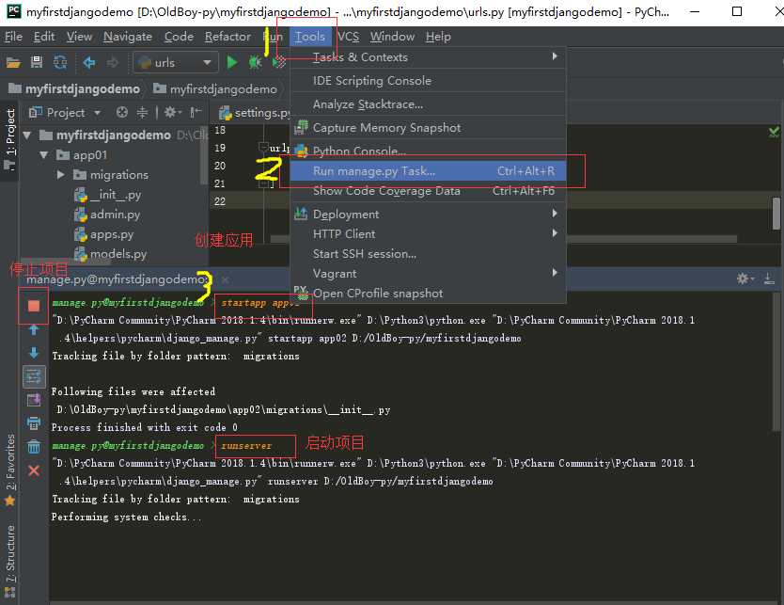The image size is (784, 605).
Task: Choose IDE Scripting Console
Action: click(428, 81)
